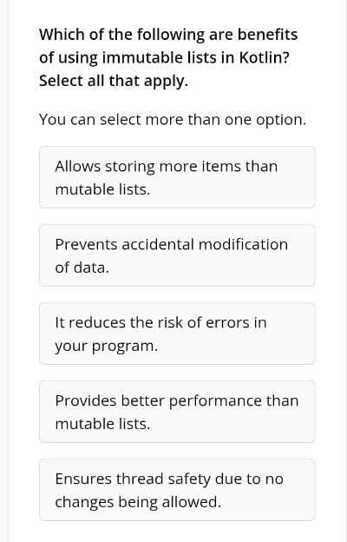Click 'Prevents accidental modification' line
The width and height of the screenshot is (347, 542).
coord(171,244)
